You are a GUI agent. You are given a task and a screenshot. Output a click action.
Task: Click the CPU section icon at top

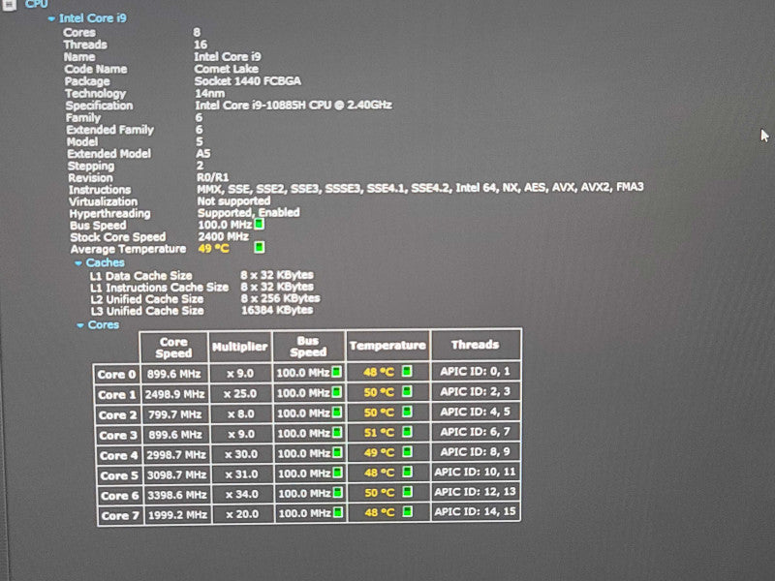[x=9, y=4]
